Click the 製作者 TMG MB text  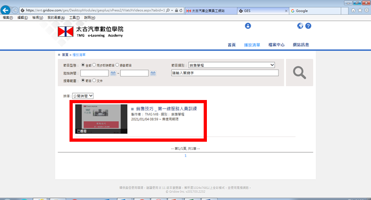click(x=144, y=114)
